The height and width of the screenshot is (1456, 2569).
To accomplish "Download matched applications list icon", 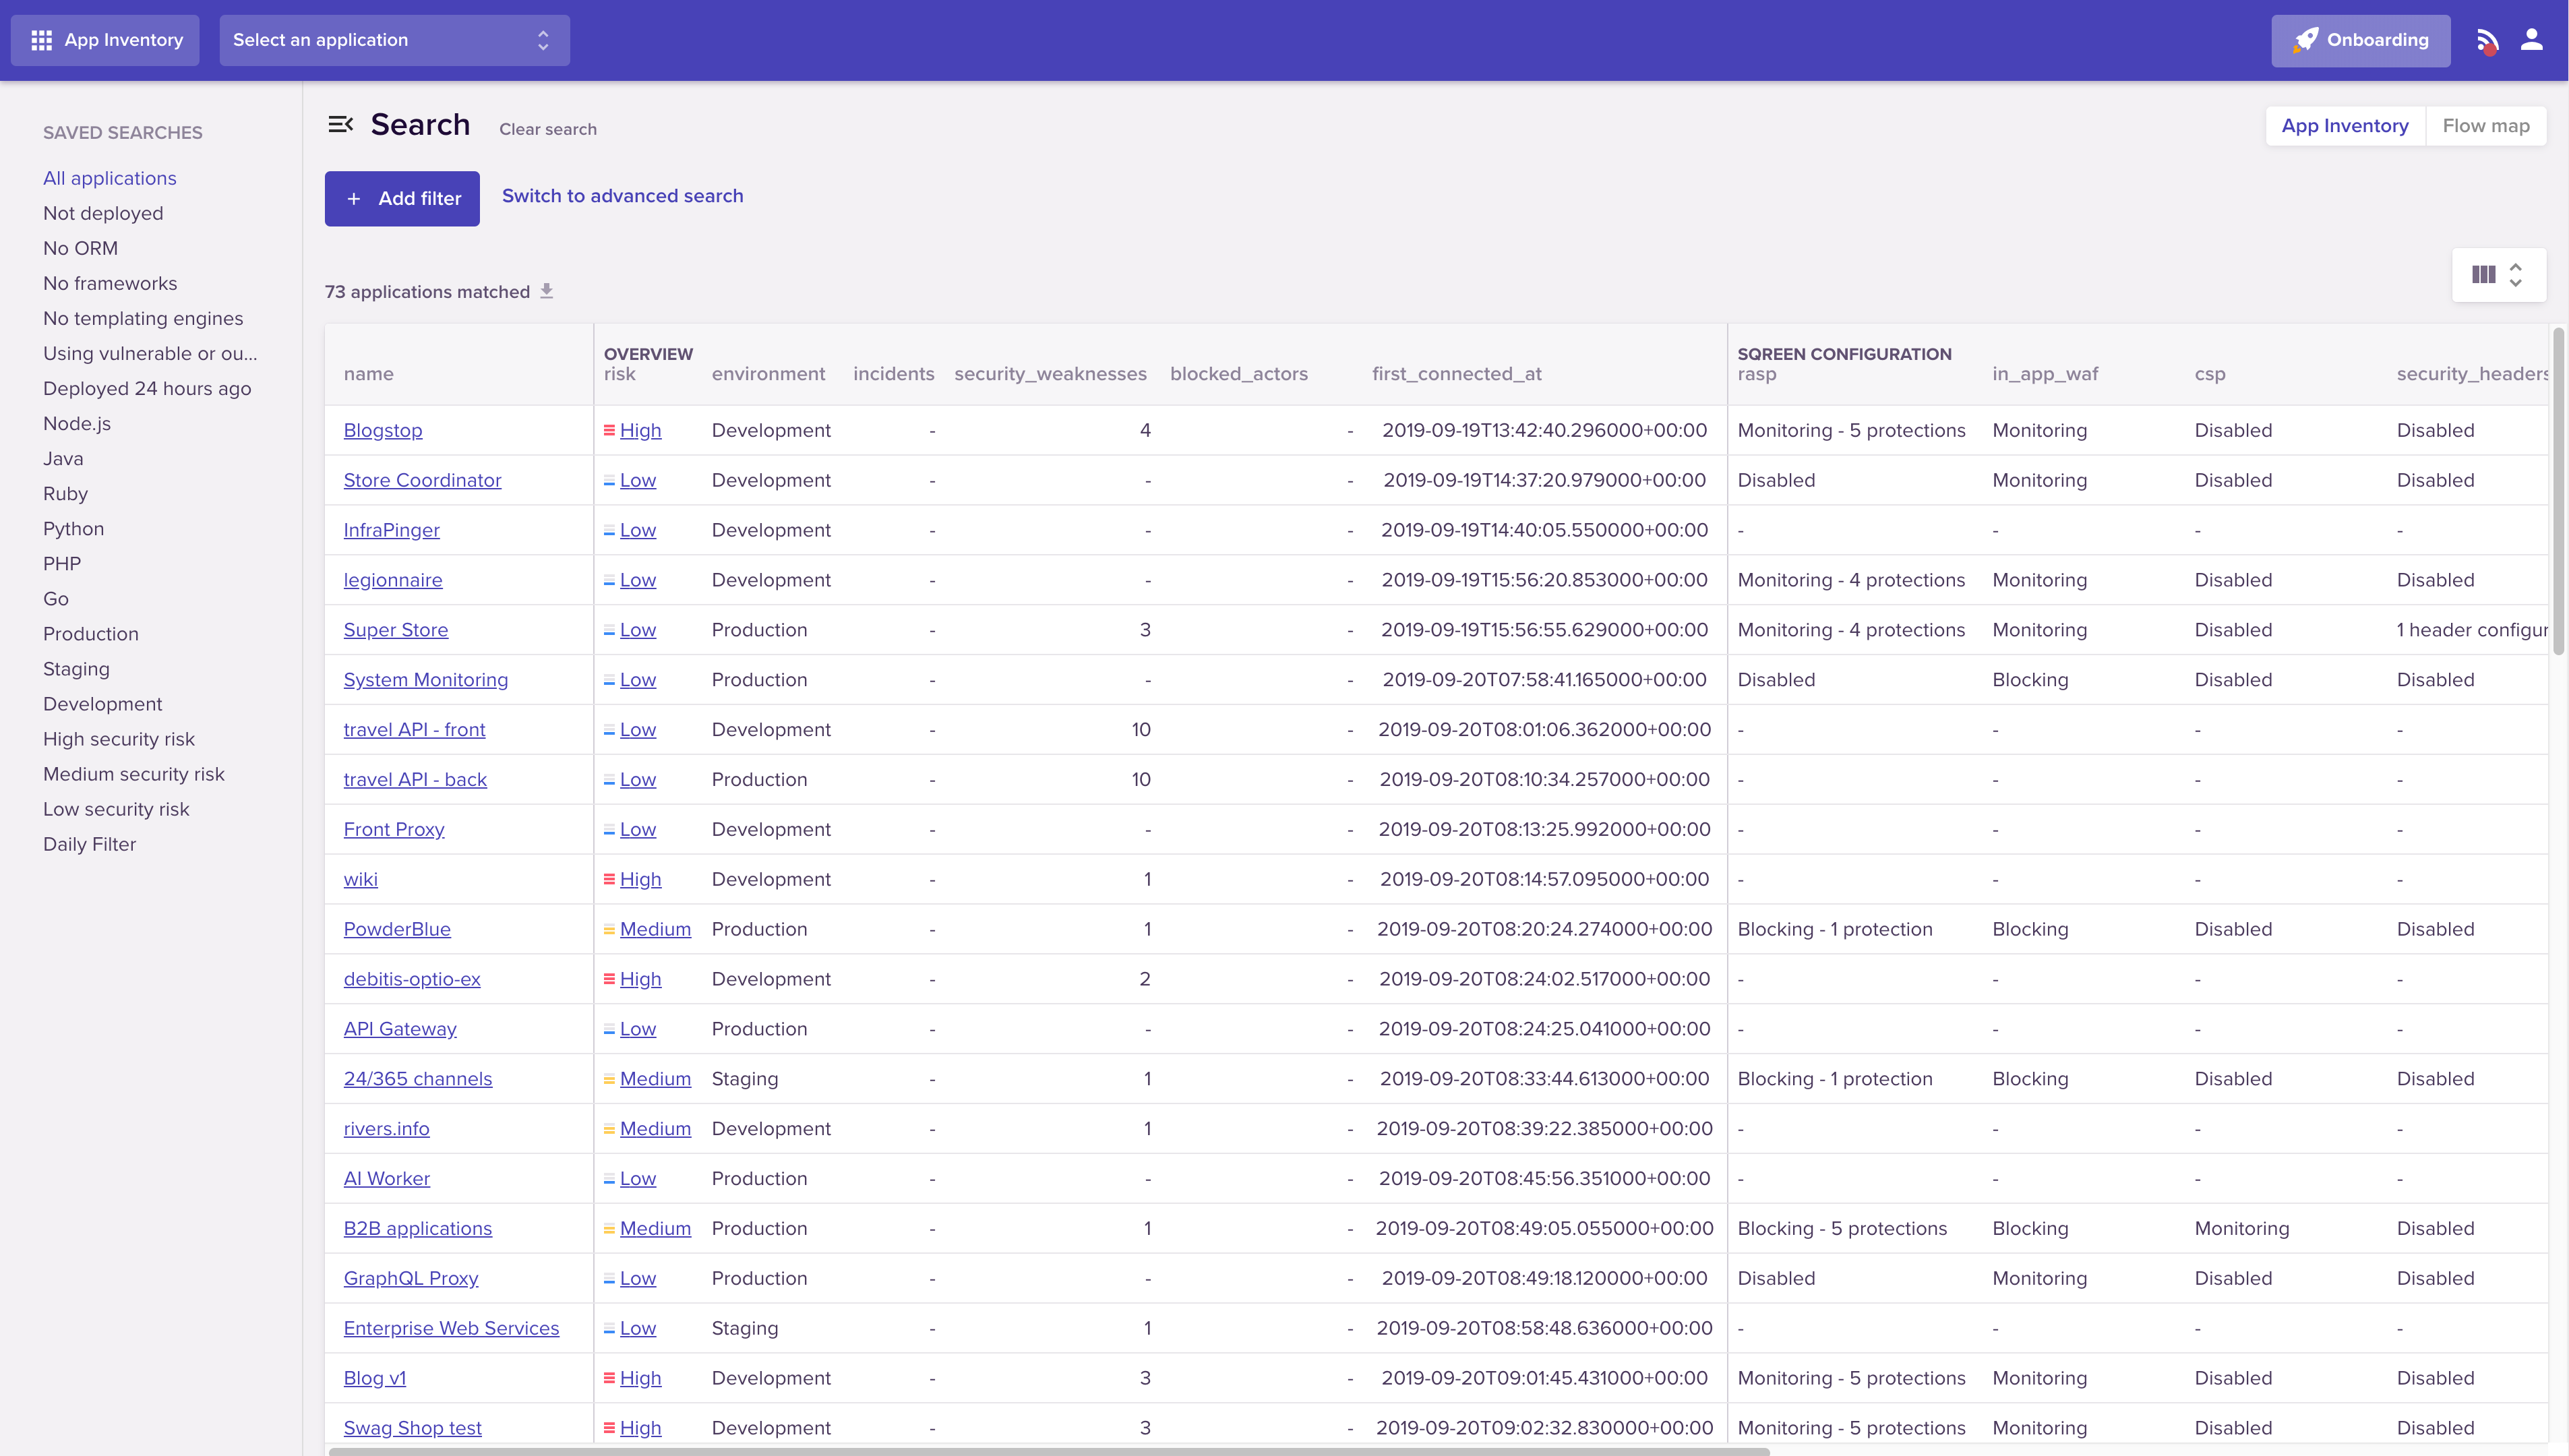I will 547,291.
